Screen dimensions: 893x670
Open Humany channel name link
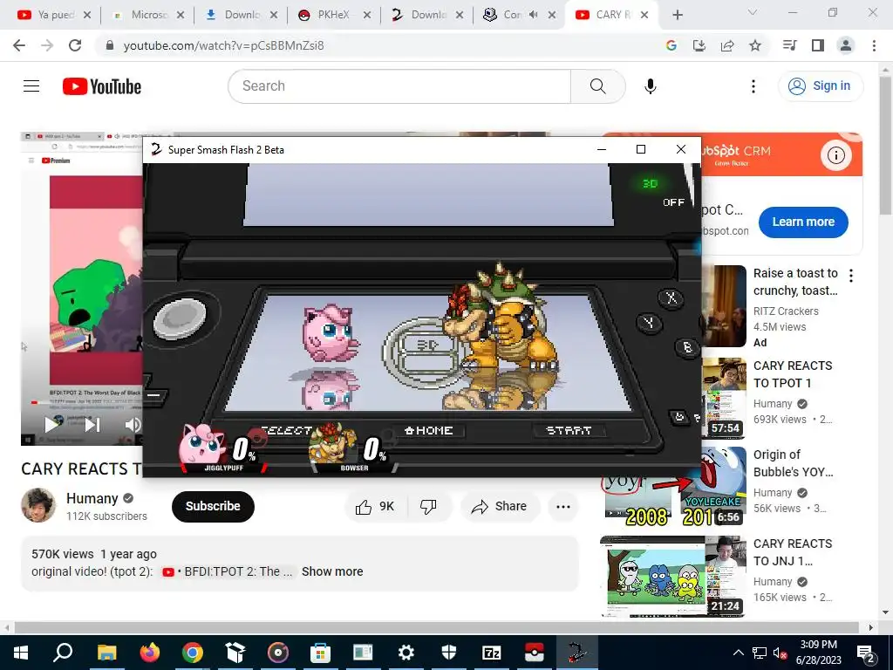point(92,498)
